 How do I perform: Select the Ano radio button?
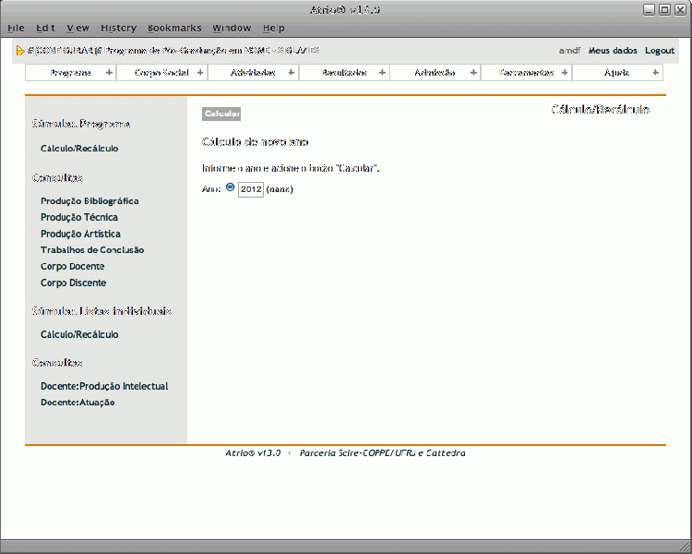pyautogui.click(x=231, y=187)
